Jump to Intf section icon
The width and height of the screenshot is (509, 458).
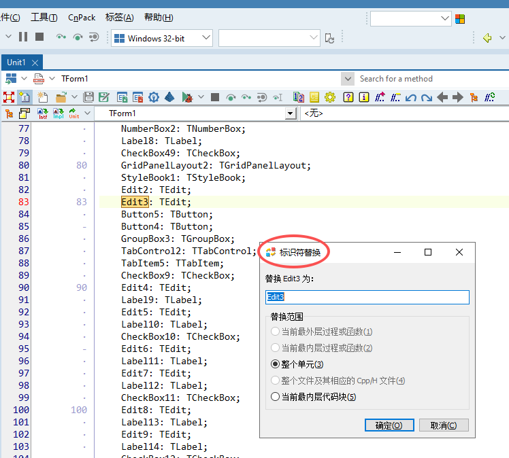tap(42, 113)
